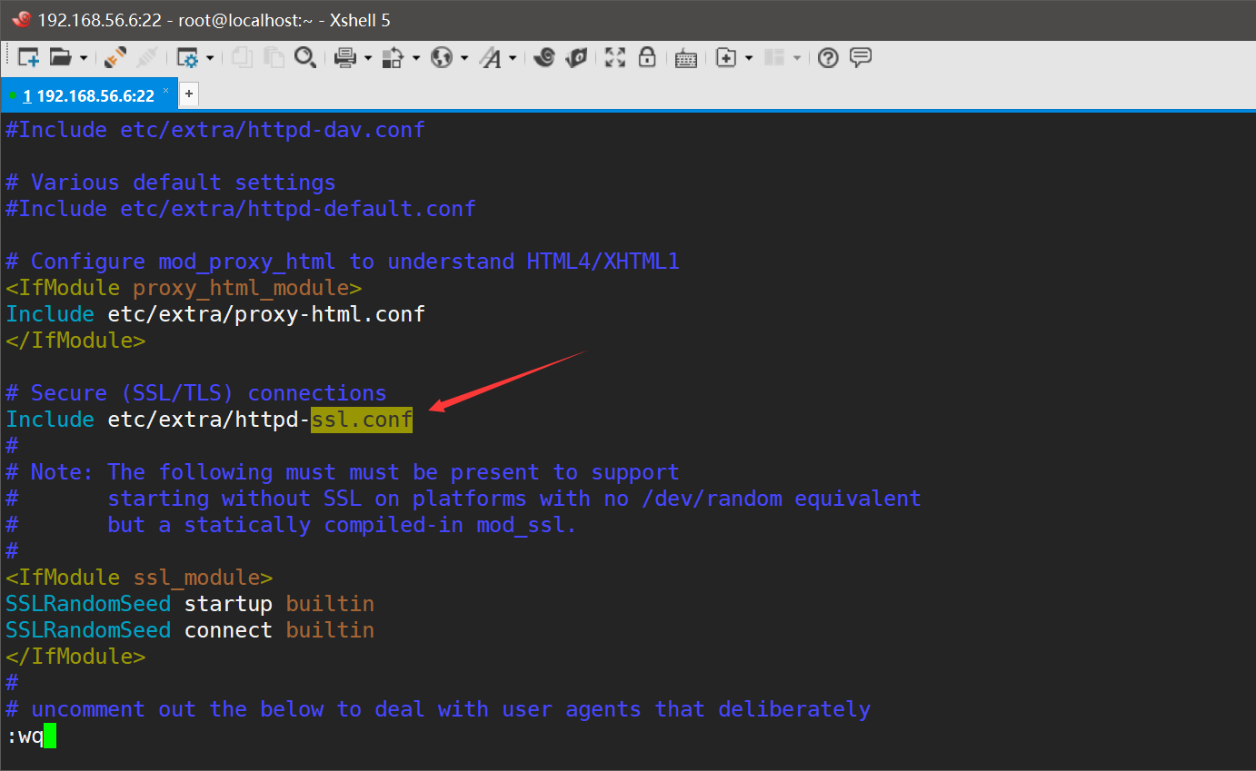
Task: Create a new session with the toolbar icon
Action: (x=28, y=58)
